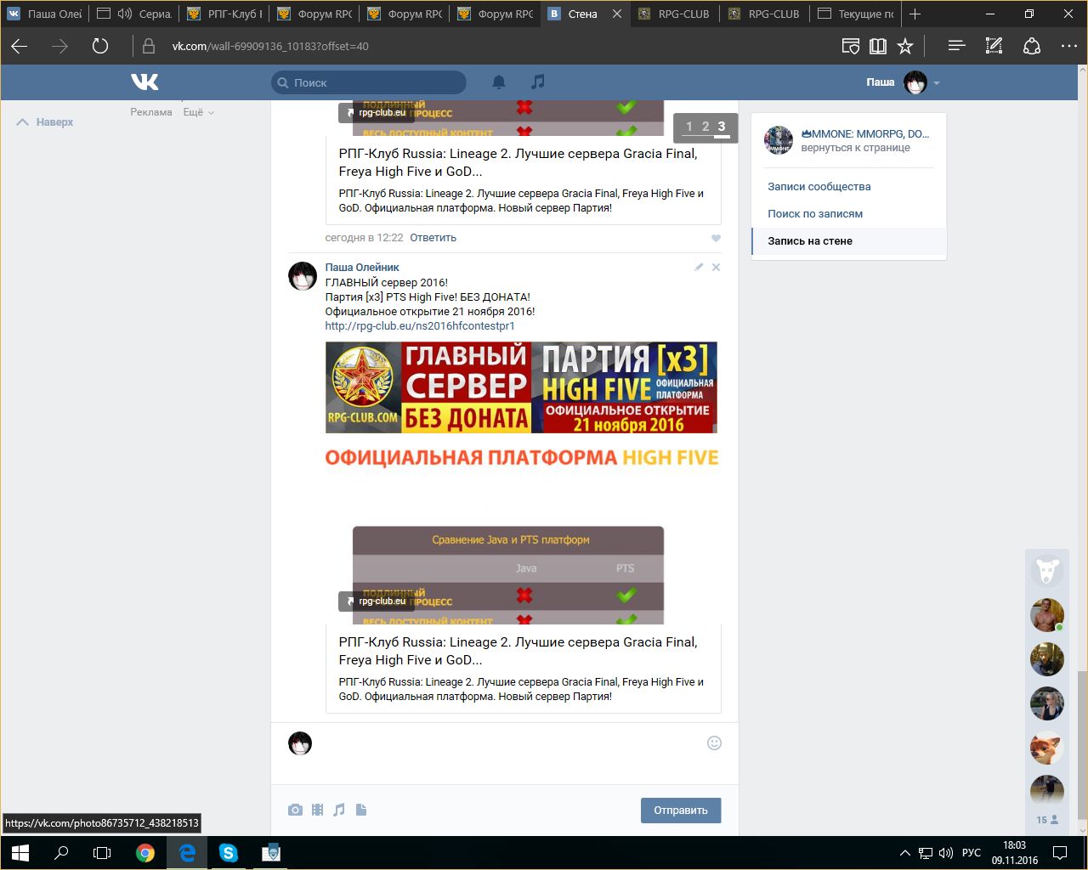
Task: Close the Стена browser tab
Action: [x=617, y=14]
